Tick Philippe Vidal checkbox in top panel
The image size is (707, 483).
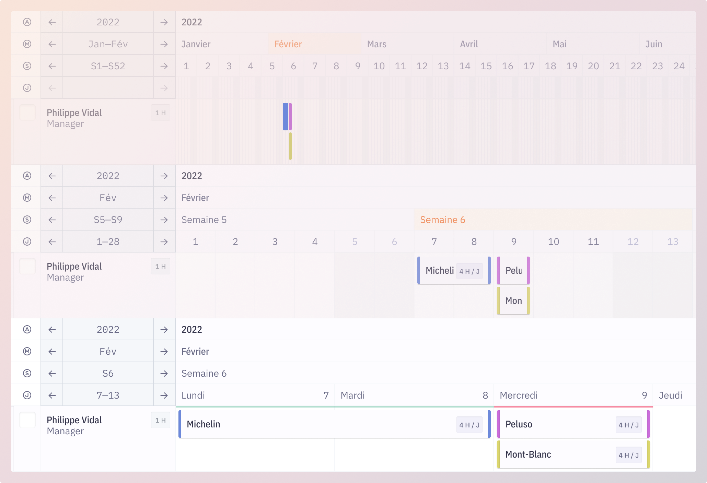tap(27, 113)
